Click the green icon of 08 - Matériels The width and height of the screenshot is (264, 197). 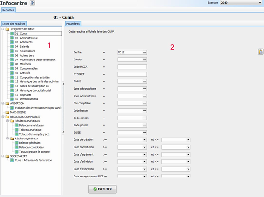[x=12, y=64]
